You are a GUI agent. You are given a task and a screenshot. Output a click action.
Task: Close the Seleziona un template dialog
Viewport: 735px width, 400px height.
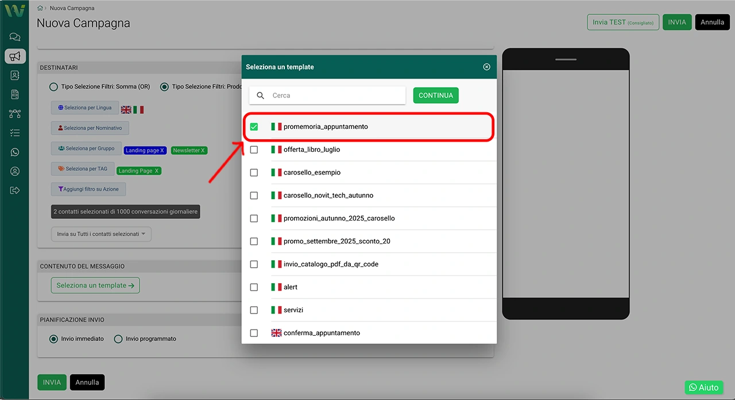pos(487,67)
